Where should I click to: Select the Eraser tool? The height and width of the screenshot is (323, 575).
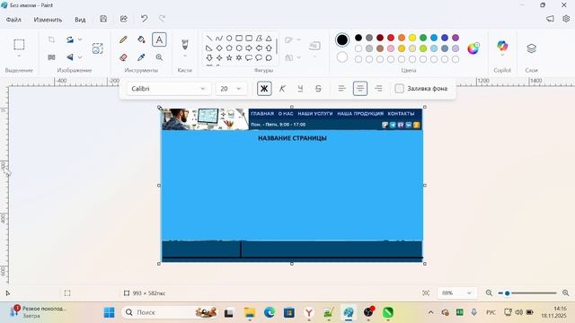click(124, 57)
